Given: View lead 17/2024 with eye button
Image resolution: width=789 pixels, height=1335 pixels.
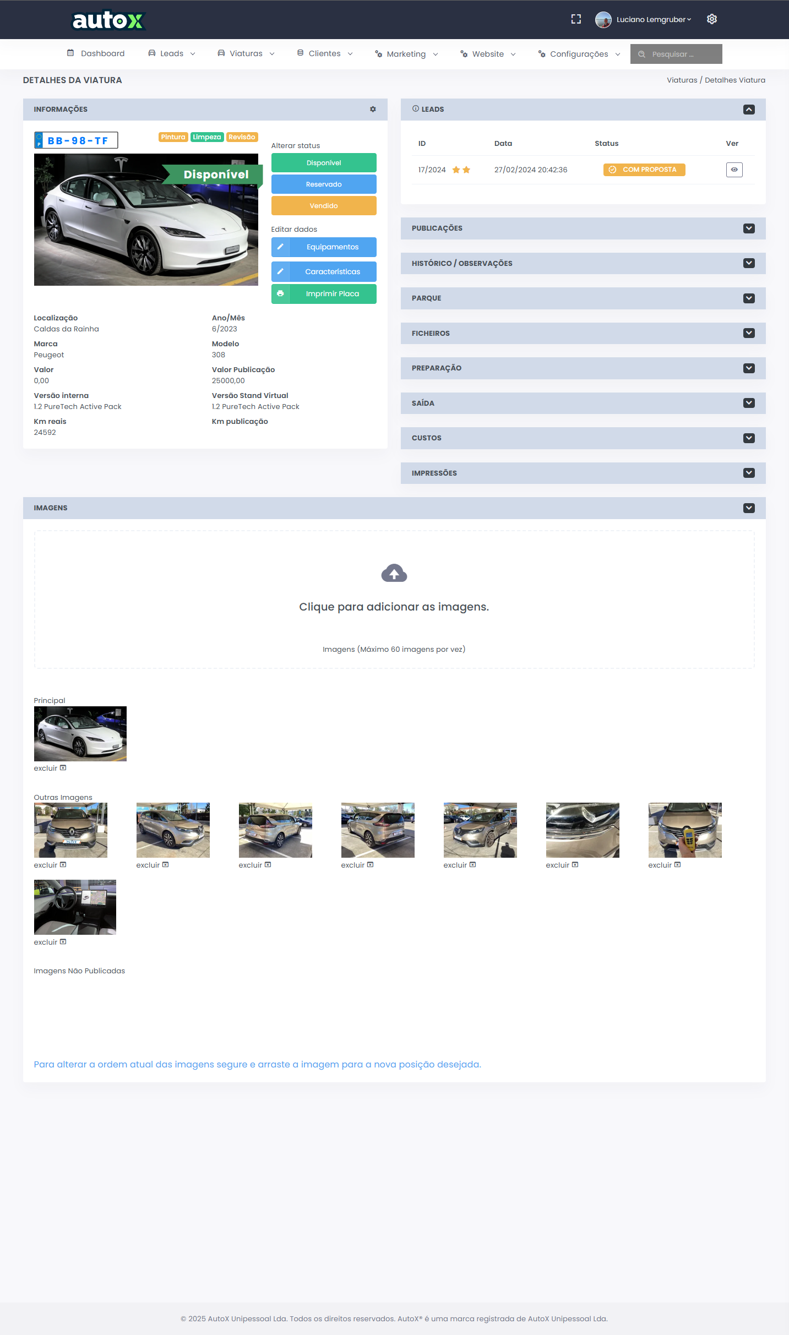Looking at the screenshot, I should click(734, 170).
